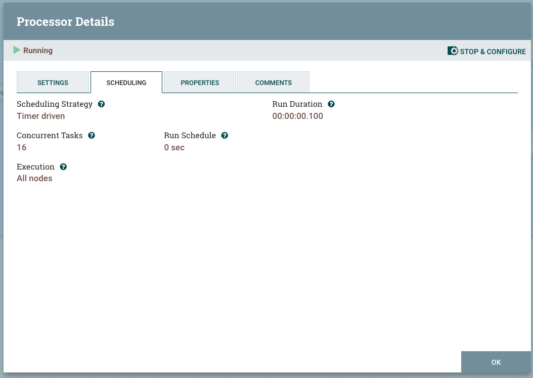Click the Timer driven strategy value

coord(41,116)
